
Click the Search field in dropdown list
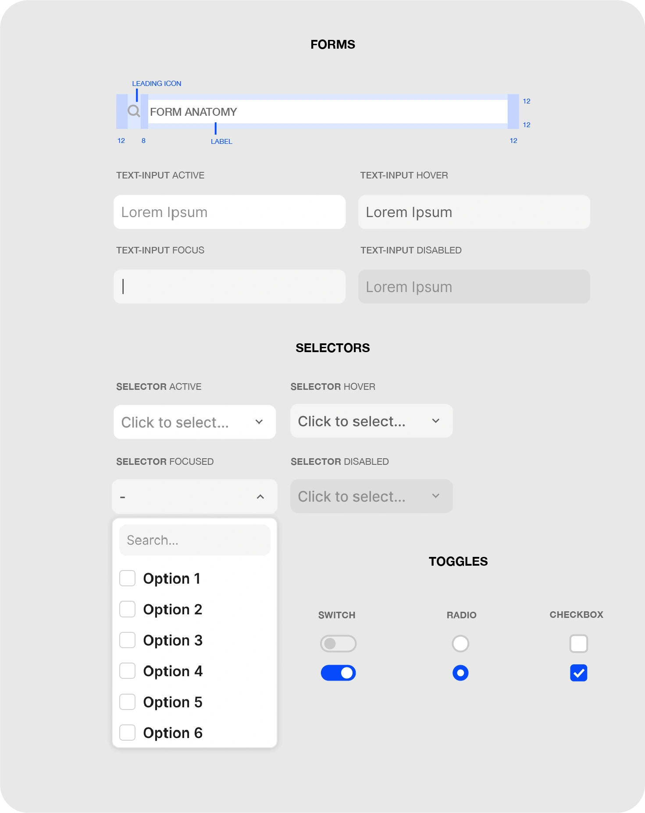pos(195,540)
